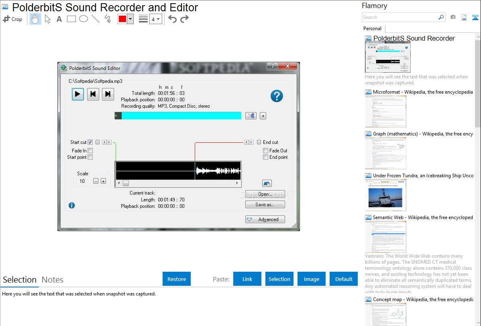This screenshot has width=481, height=326.
Task: Select the freehand scribble tool
Action: [x=108, y=19]
